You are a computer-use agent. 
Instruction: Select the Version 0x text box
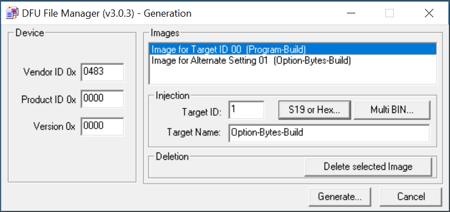click(102, 126)
